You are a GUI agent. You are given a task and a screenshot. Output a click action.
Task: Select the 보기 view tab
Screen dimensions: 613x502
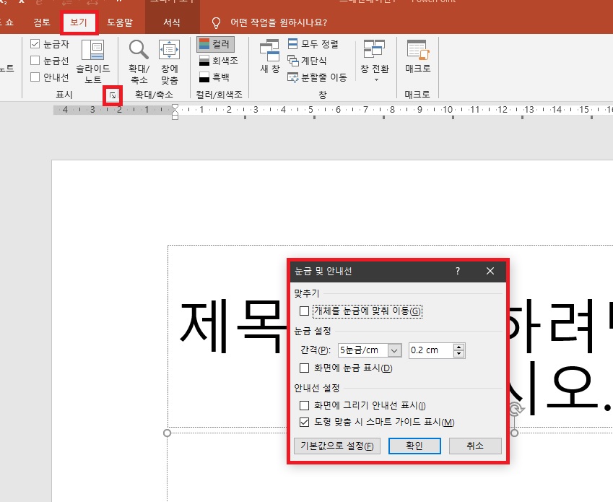[x=79, y=22]
